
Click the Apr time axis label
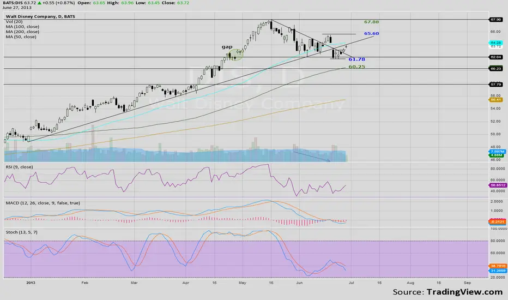[186, 283]
